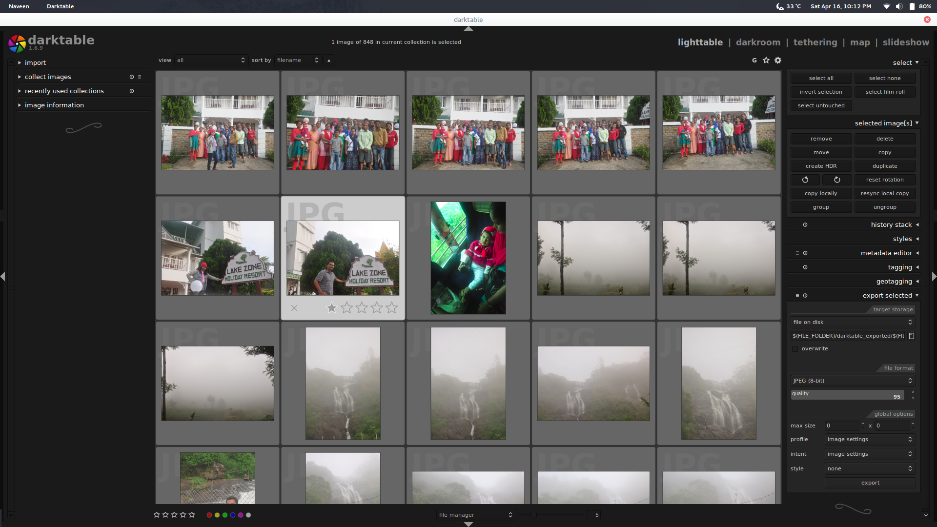Open presets for metadata editor
Image resolution: width=937 pixels, height=527 pixels.
[x=797, y=253]
